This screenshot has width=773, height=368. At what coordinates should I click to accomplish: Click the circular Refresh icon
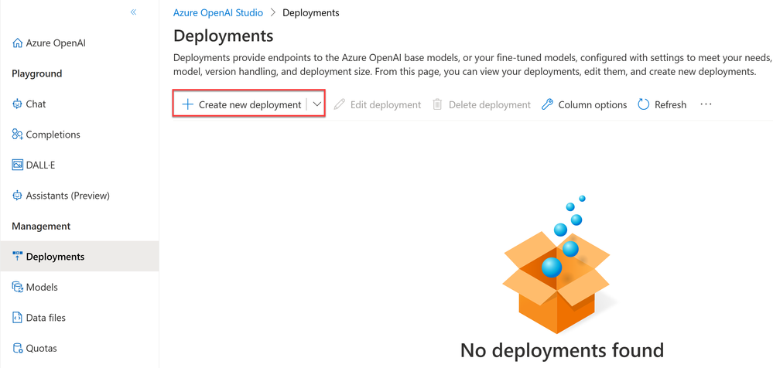click(643, 104)
